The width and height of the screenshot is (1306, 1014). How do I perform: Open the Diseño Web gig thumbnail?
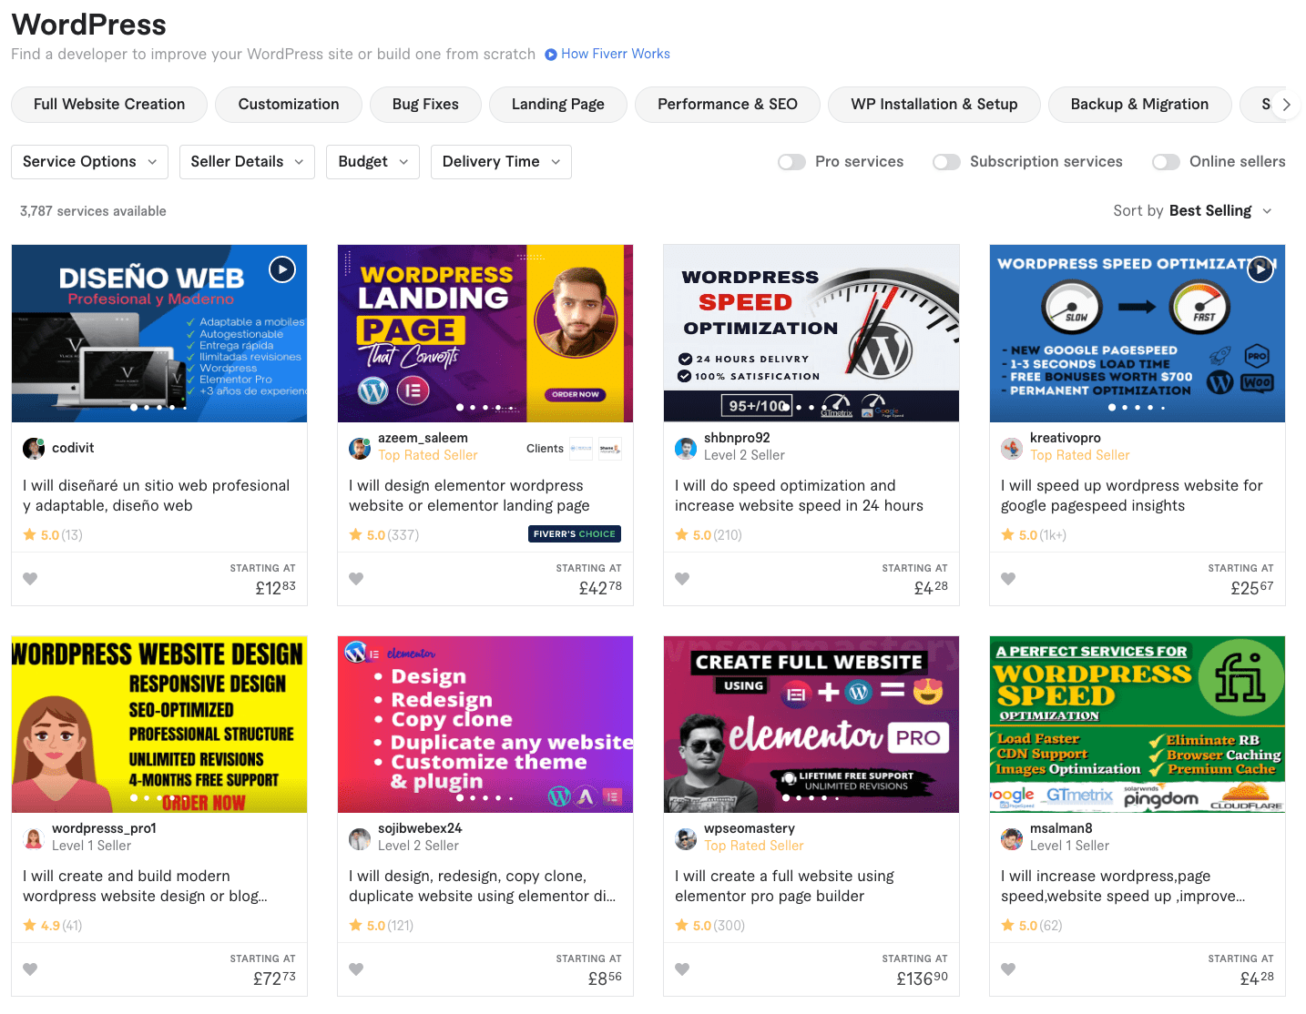pyautogui.click(x=159, y=333)
